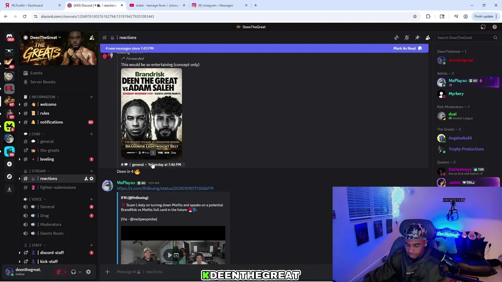Open the-greats channel
The height and width of the screenshot is (282, 502).
(x=58, y=150)
